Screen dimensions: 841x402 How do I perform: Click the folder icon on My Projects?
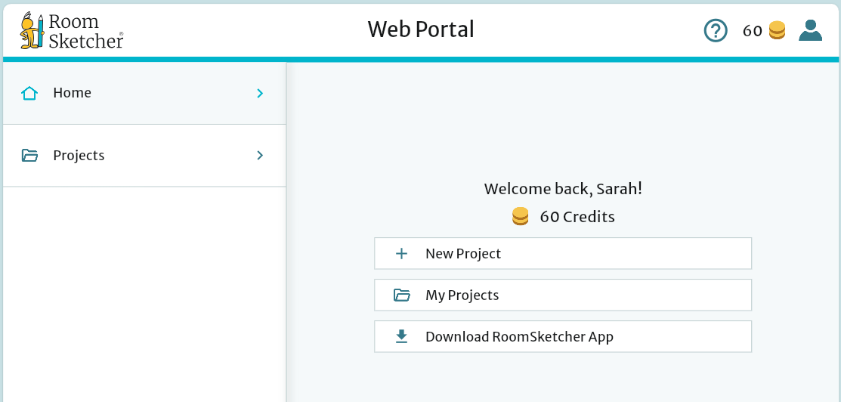[x=402, y=295]
